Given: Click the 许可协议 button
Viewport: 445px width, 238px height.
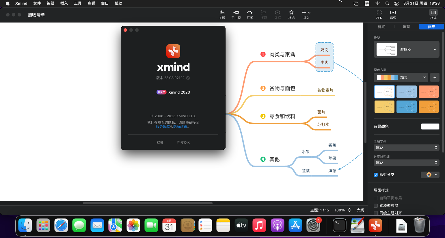Looking at the screenshot, I should (x=183, y=142).
